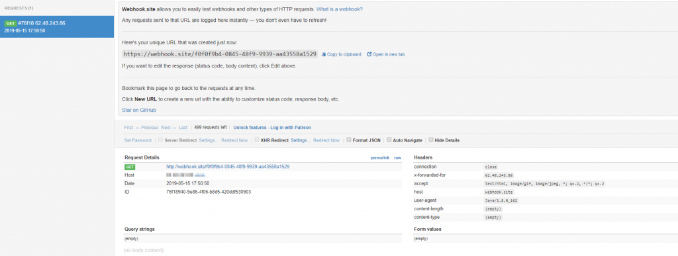This screenshot has width=678, height=256.
Task: Click the request URL in Request Details
Action: [228, 166]
